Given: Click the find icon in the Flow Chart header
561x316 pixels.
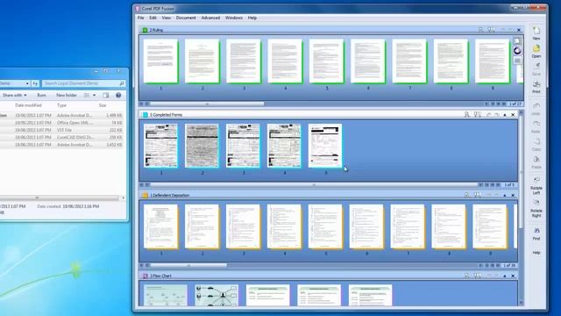Looking at the screenshot, I should click(466, 276).
